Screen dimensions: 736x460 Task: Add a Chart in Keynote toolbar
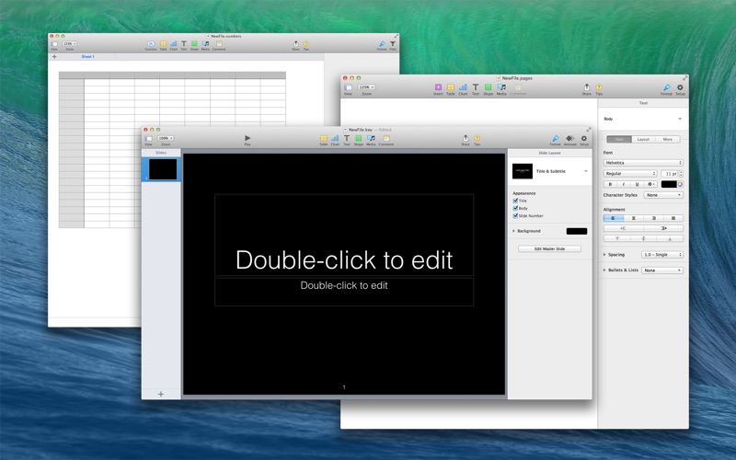click(x=335, y=139)
